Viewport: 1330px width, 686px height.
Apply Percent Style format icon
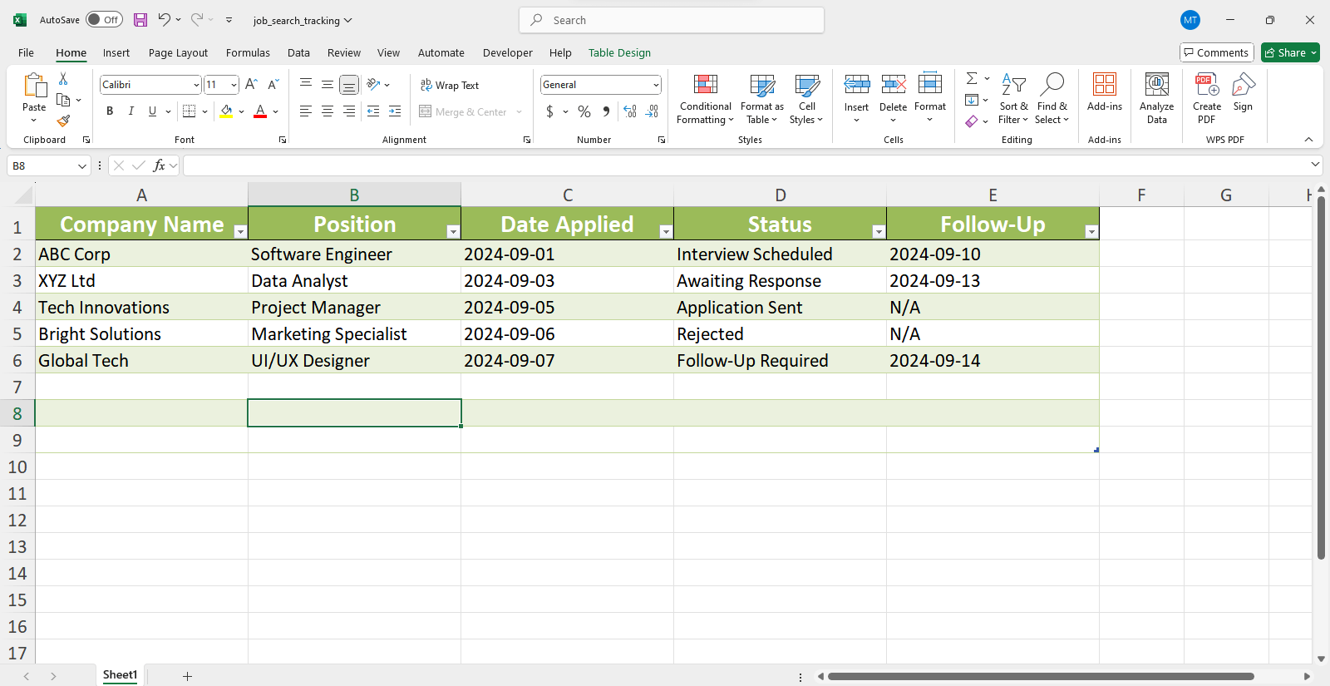pos(584,111)
